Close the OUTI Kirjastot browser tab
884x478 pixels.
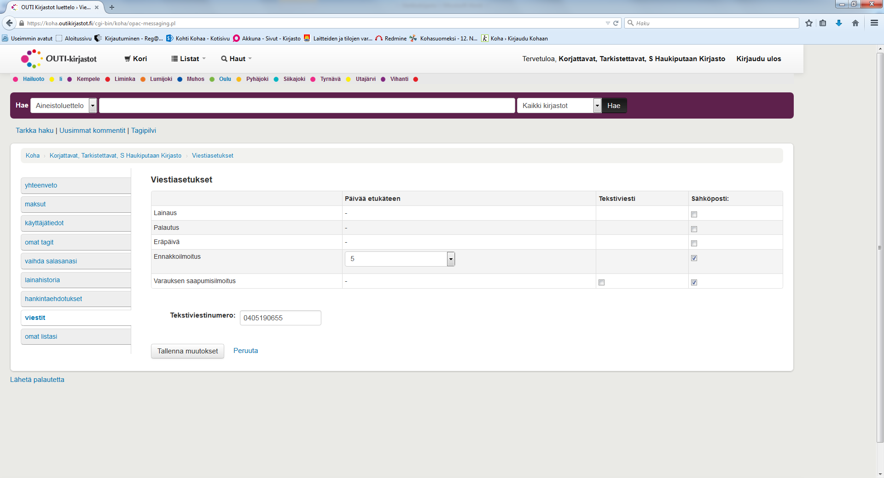point(97,7)
